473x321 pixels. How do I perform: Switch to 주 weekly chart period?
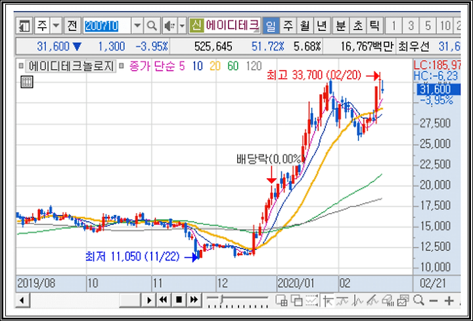coord(288,26)
